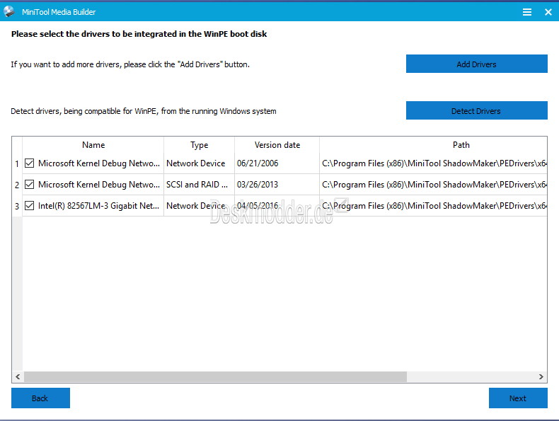This screenshot has width=559, height=421.
Task: Open the hamburger menu in title bar
Action: coord(527,12)
